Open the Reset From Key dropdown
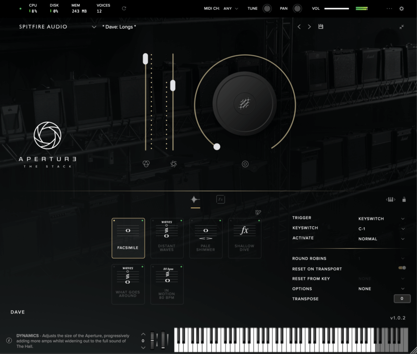Screen dimensions: 417x354 point(381,278)
